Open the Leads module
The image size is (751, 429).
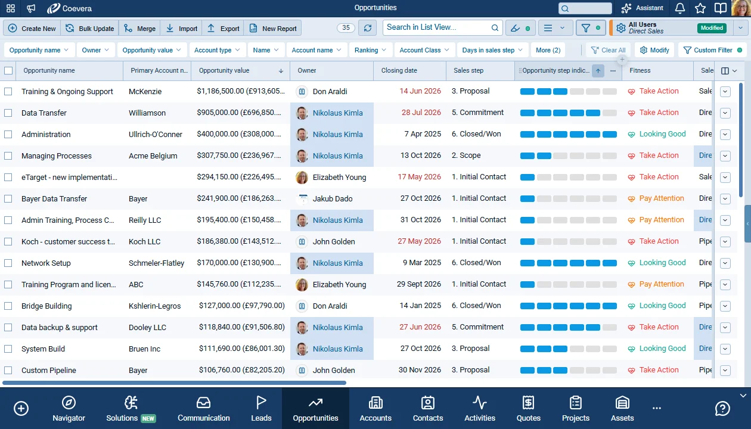click(261, 409)
